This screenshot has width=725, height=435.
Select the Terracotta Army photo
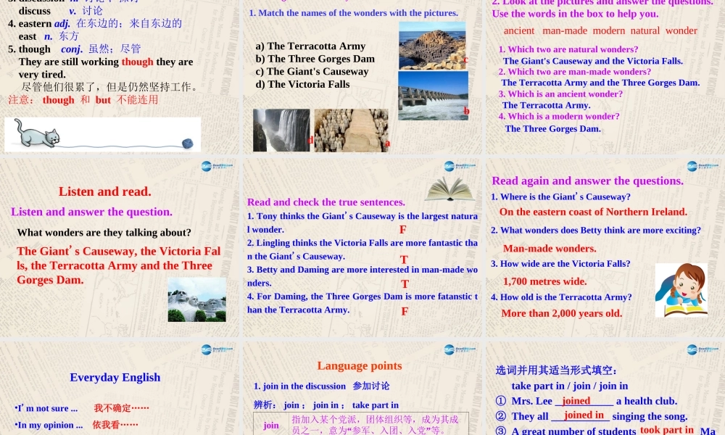pos(351,131)
